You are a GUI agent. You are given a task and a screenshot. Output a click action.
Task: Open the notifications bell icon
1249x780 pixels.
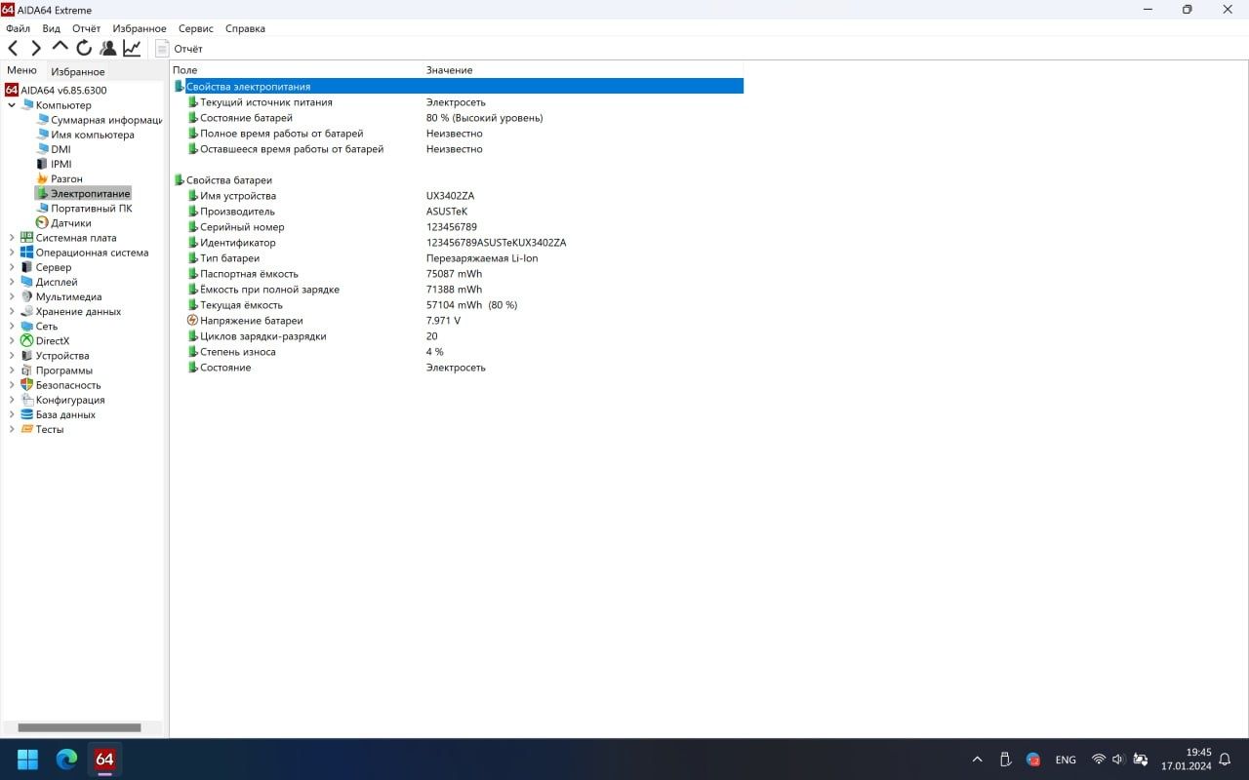[1225, 760]
